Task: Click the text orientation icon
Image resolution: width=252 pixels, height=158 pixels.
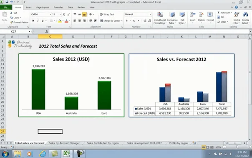Action: coord(91,14)
